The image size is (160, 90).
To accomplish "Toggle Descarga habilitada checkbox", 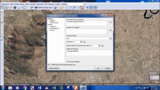I will tap(67, 62).
